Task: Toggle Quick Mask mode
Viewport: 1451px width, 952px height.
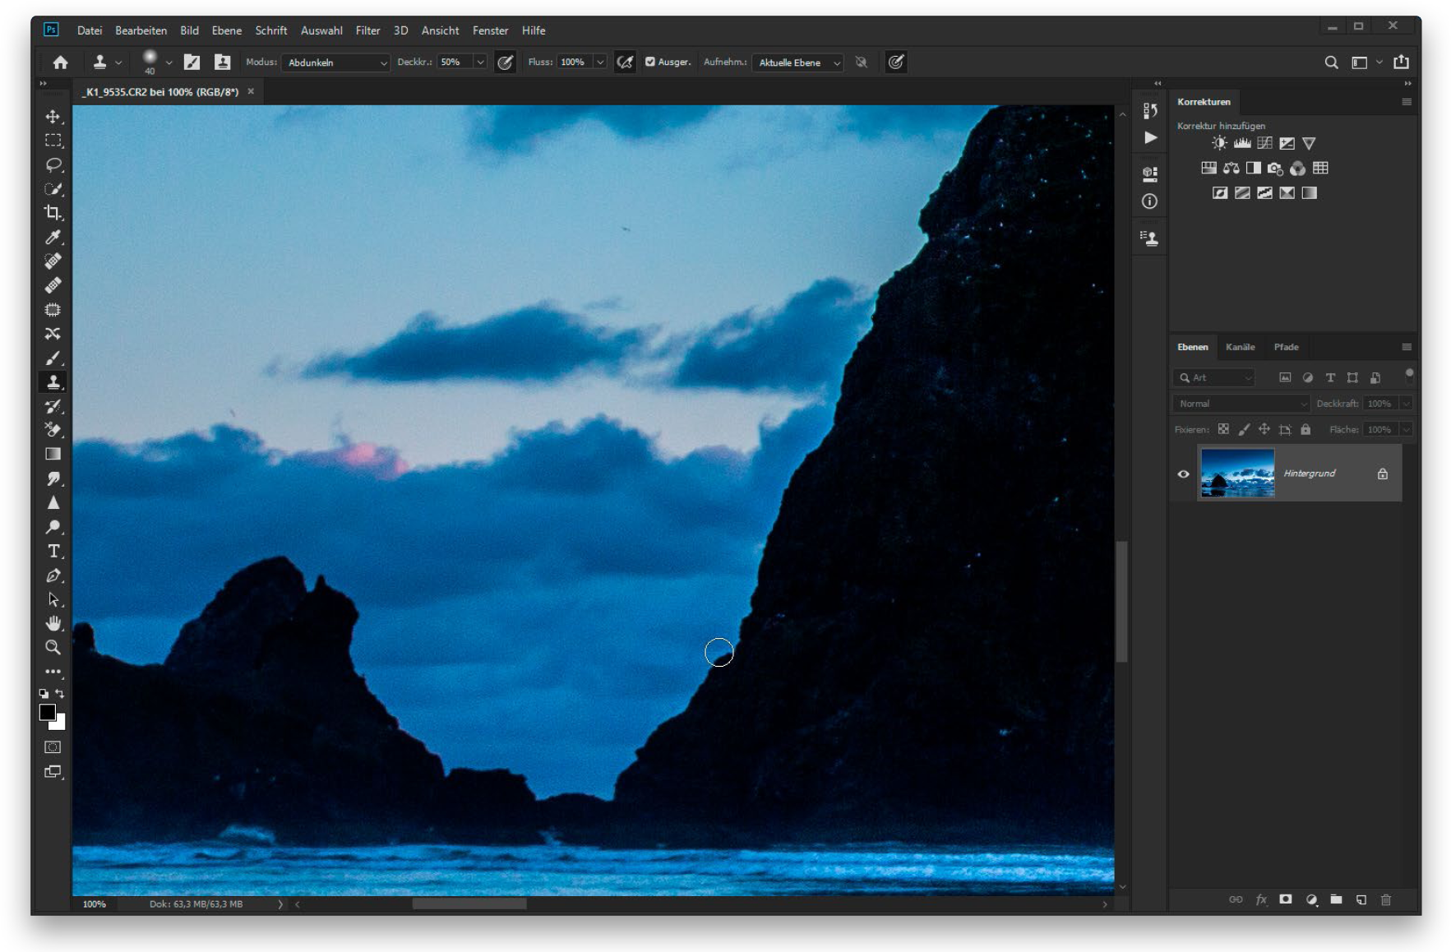Action: (x=53, y=747)
